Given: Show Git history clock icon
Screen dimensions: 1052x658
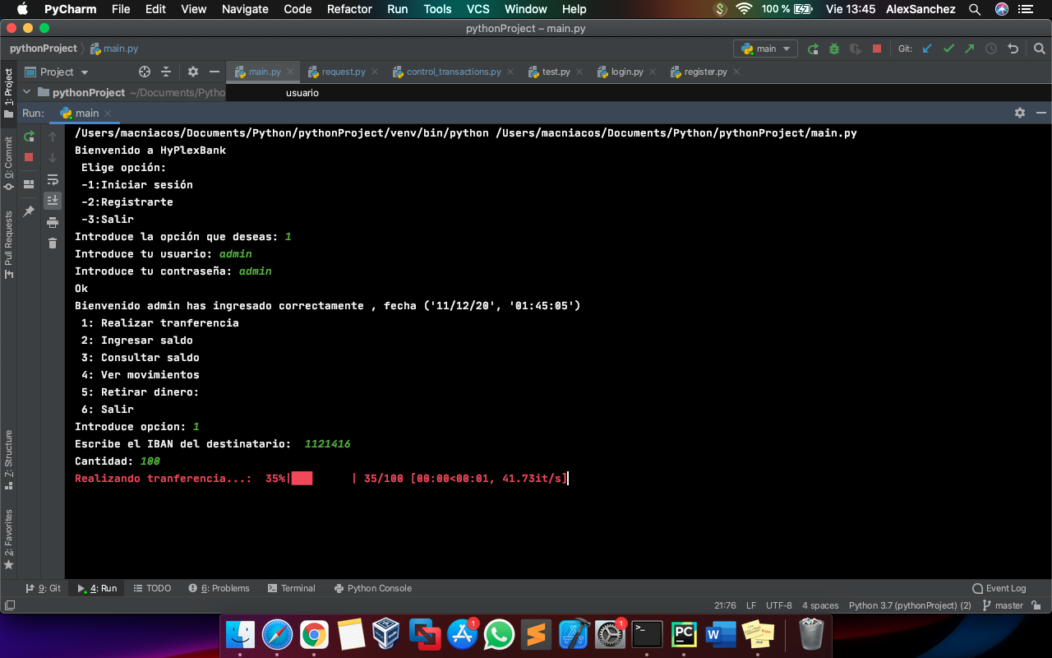Looking at the screenshot, I should (x=991, y=49).
